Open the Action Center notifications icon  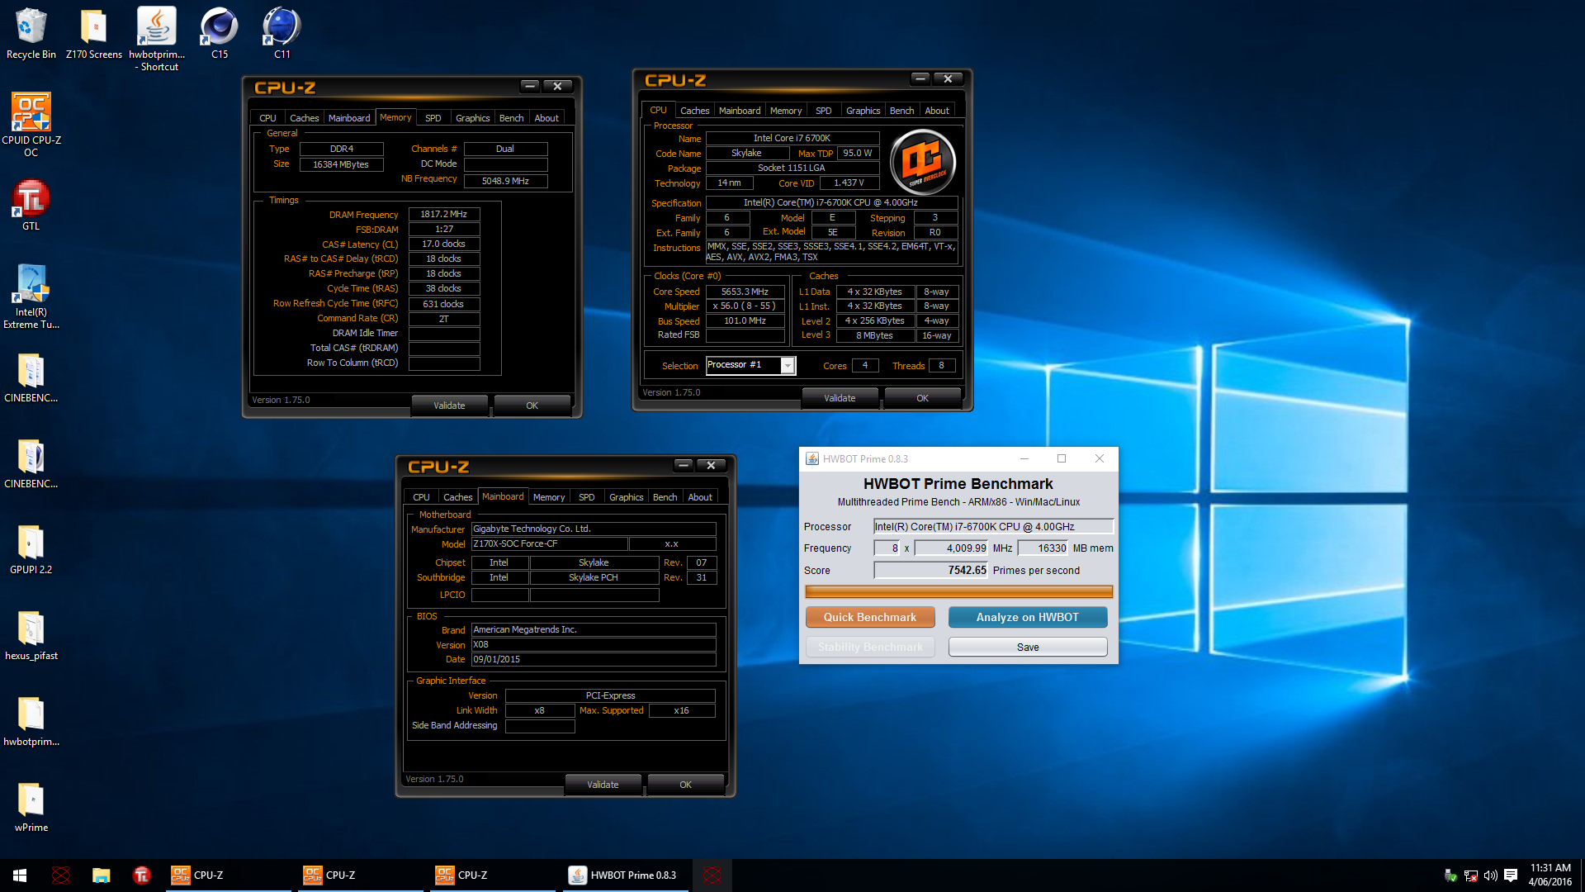coord(1511,875)
